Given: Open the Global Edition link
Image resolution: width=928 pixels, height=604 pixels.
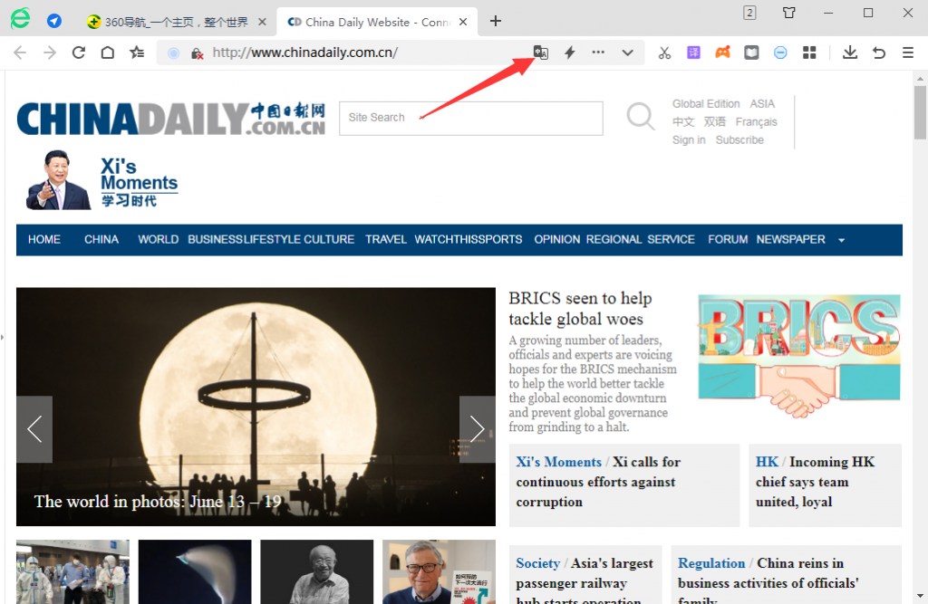Looking at the screenshot, I should pos(706,103).
